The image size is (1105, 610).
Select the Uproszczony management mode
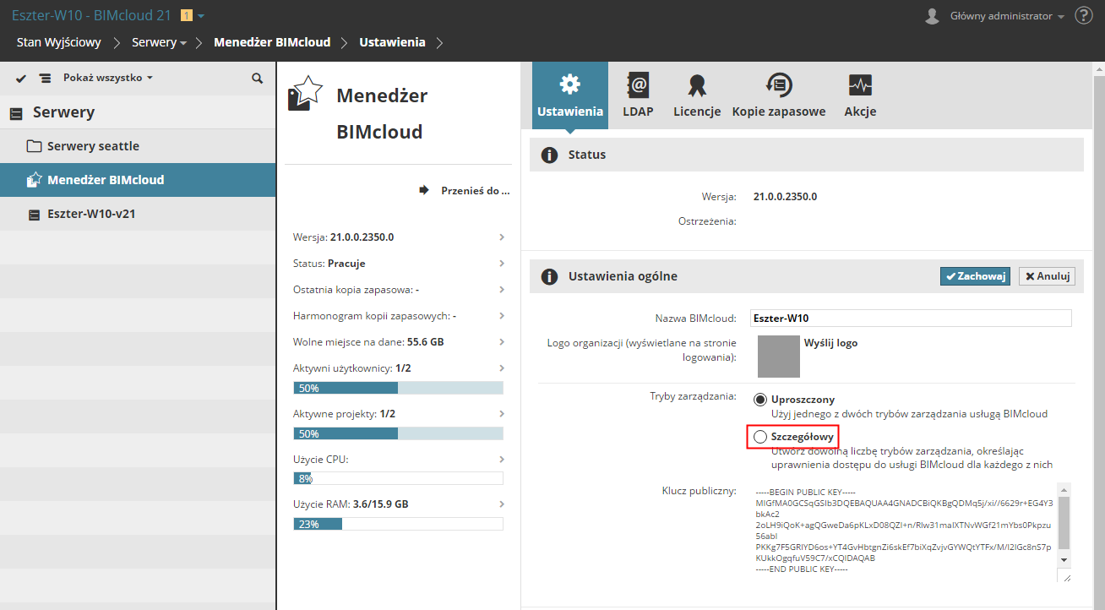pos(760,400)
